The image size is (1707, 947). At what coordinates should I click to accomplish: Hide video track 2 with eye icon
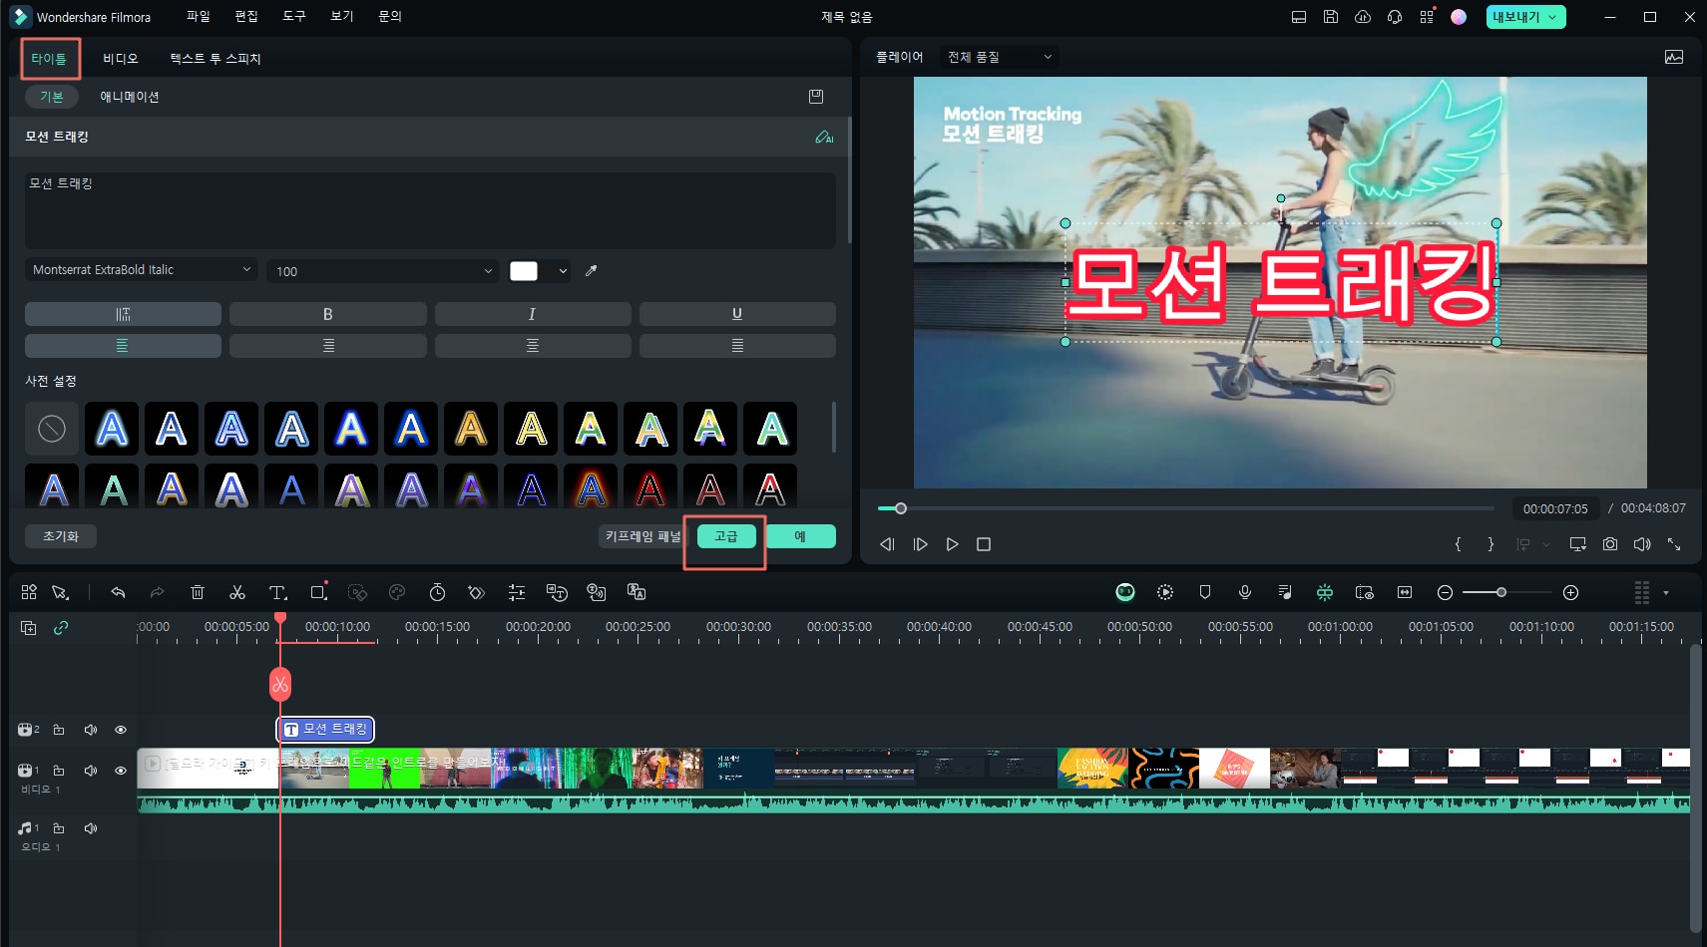[x=121, y=730]
